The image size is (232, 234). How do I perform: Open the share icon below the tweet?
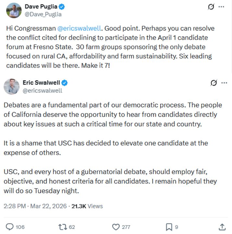222,227
